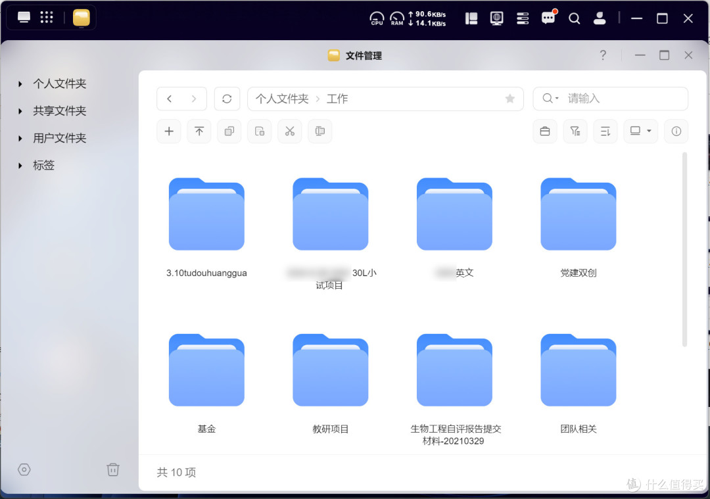Expand the 共享文件夹 tree node

[20, 111]
